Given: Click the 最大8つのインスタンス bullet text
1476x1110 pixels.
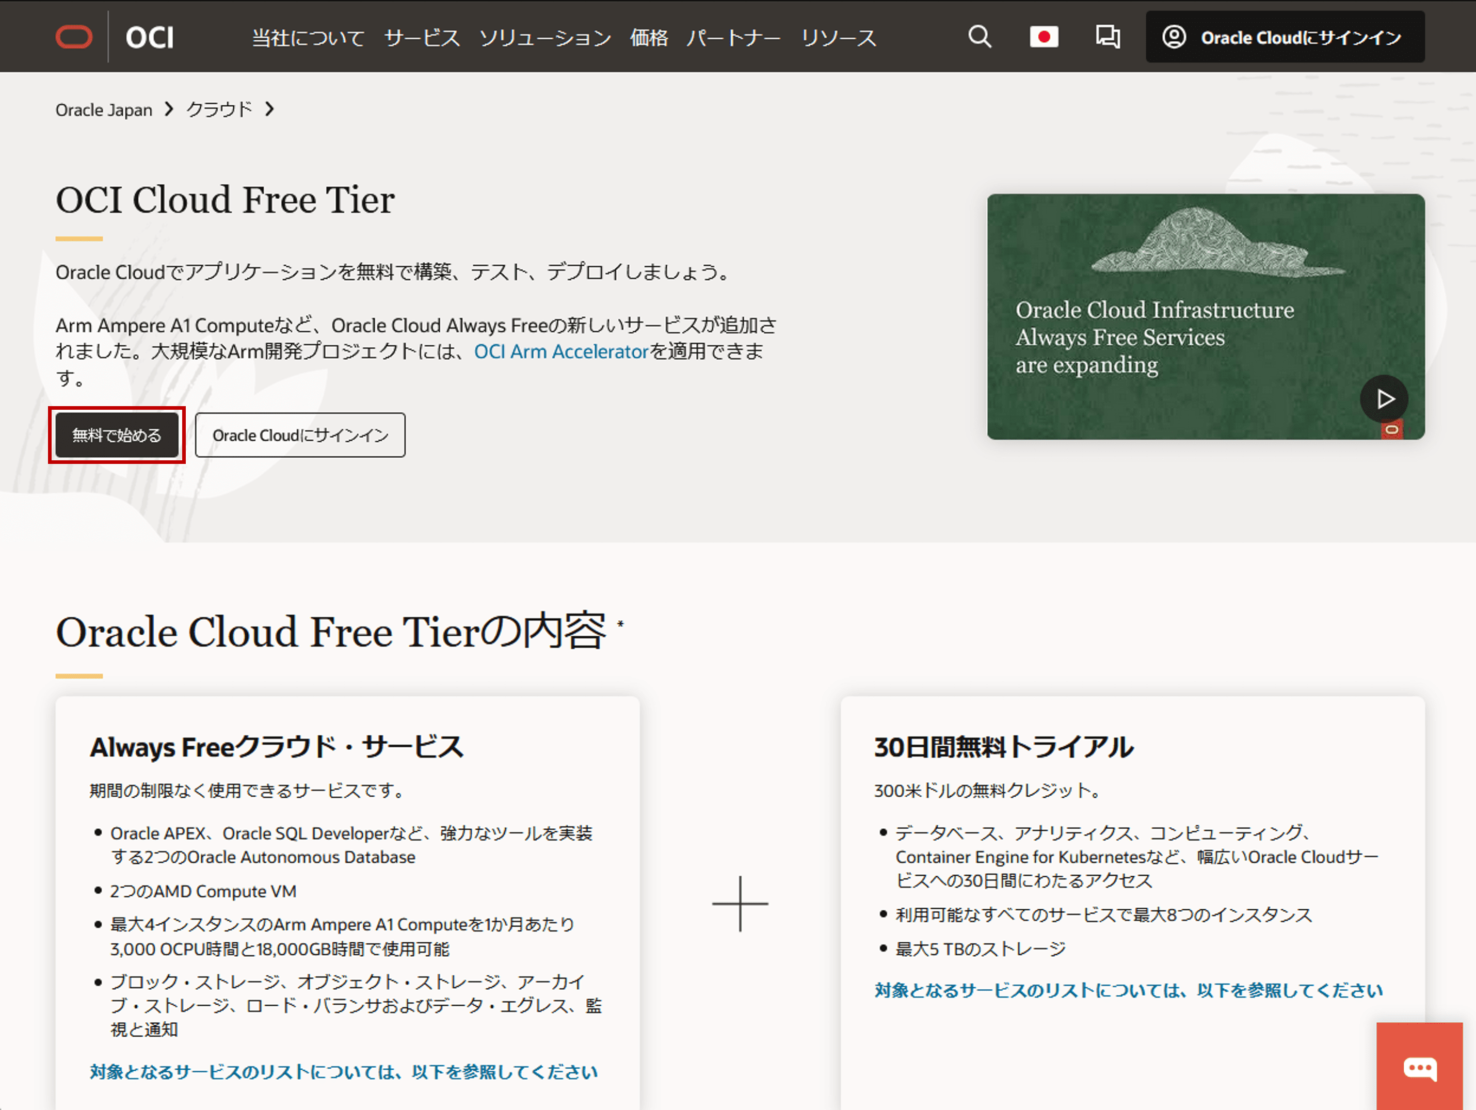Looking at the screenshot, I should pos(1104,914).
